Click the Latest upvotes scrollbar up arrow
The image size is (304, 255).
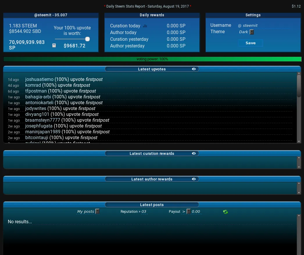(x=299, y=73)
